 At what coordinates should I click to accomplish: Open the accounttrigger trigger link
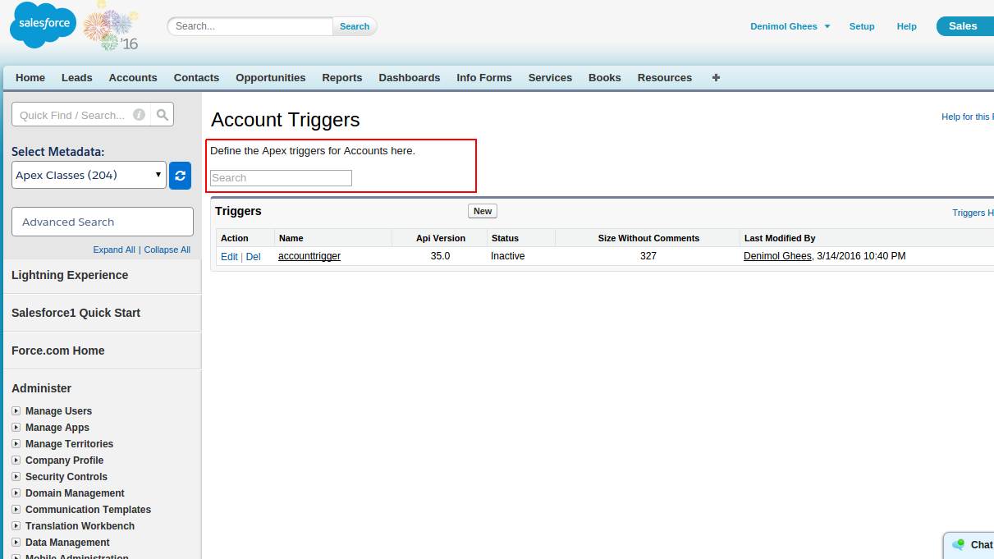pyautogui.click(x=309, y=256)
